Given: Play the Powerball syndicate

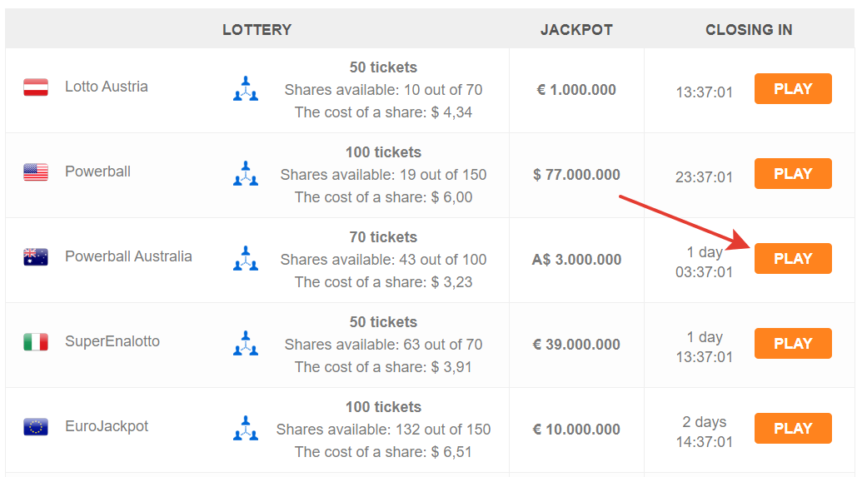Looking at the screenshot, I should pos(793,174).
